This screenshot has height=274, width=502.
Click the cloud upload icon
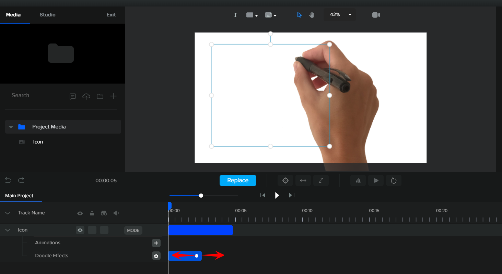pyautogui.click(x=86, y=97)
